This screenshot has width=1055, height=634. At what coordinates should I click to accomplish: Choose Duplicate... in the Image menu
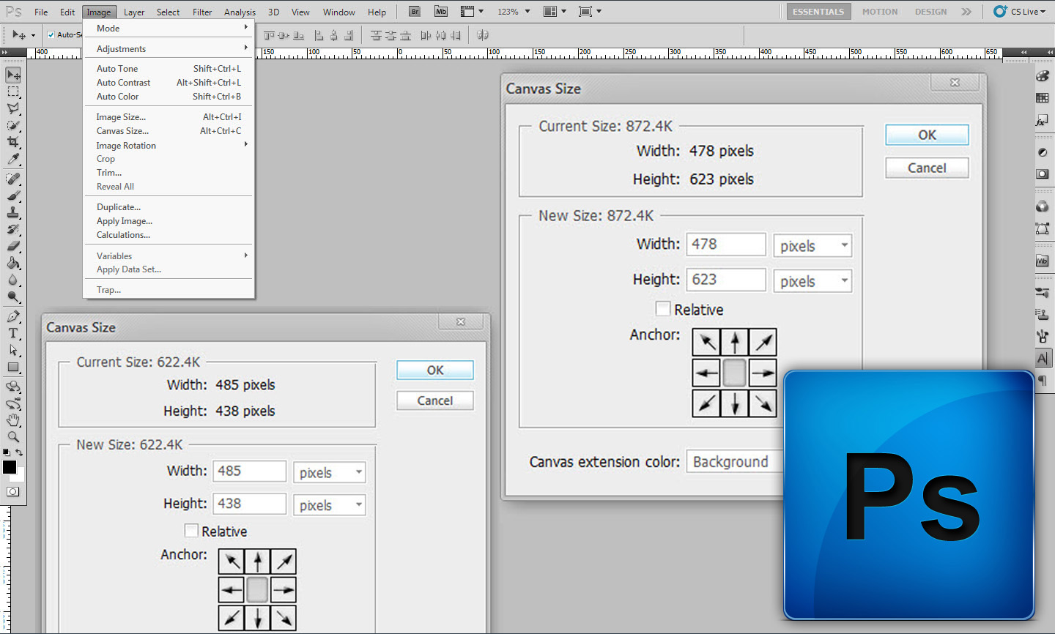pos(169,207)
